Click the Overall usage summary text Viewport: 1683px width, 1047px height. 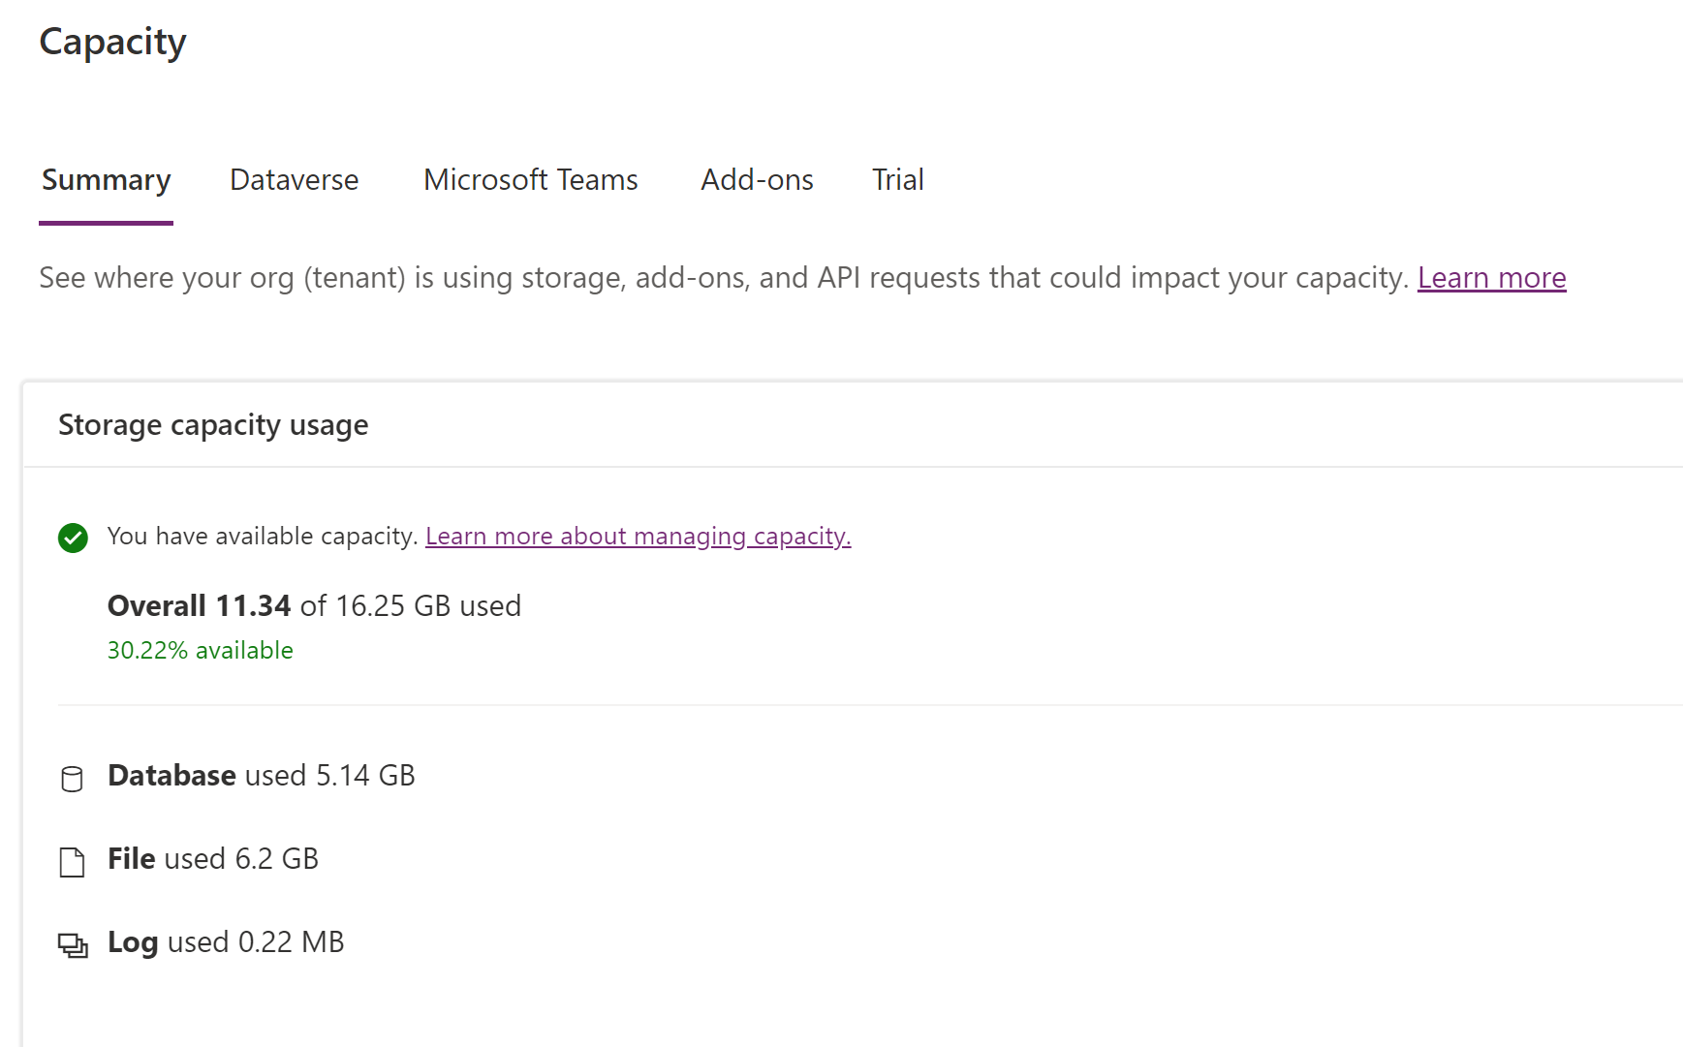314,605
